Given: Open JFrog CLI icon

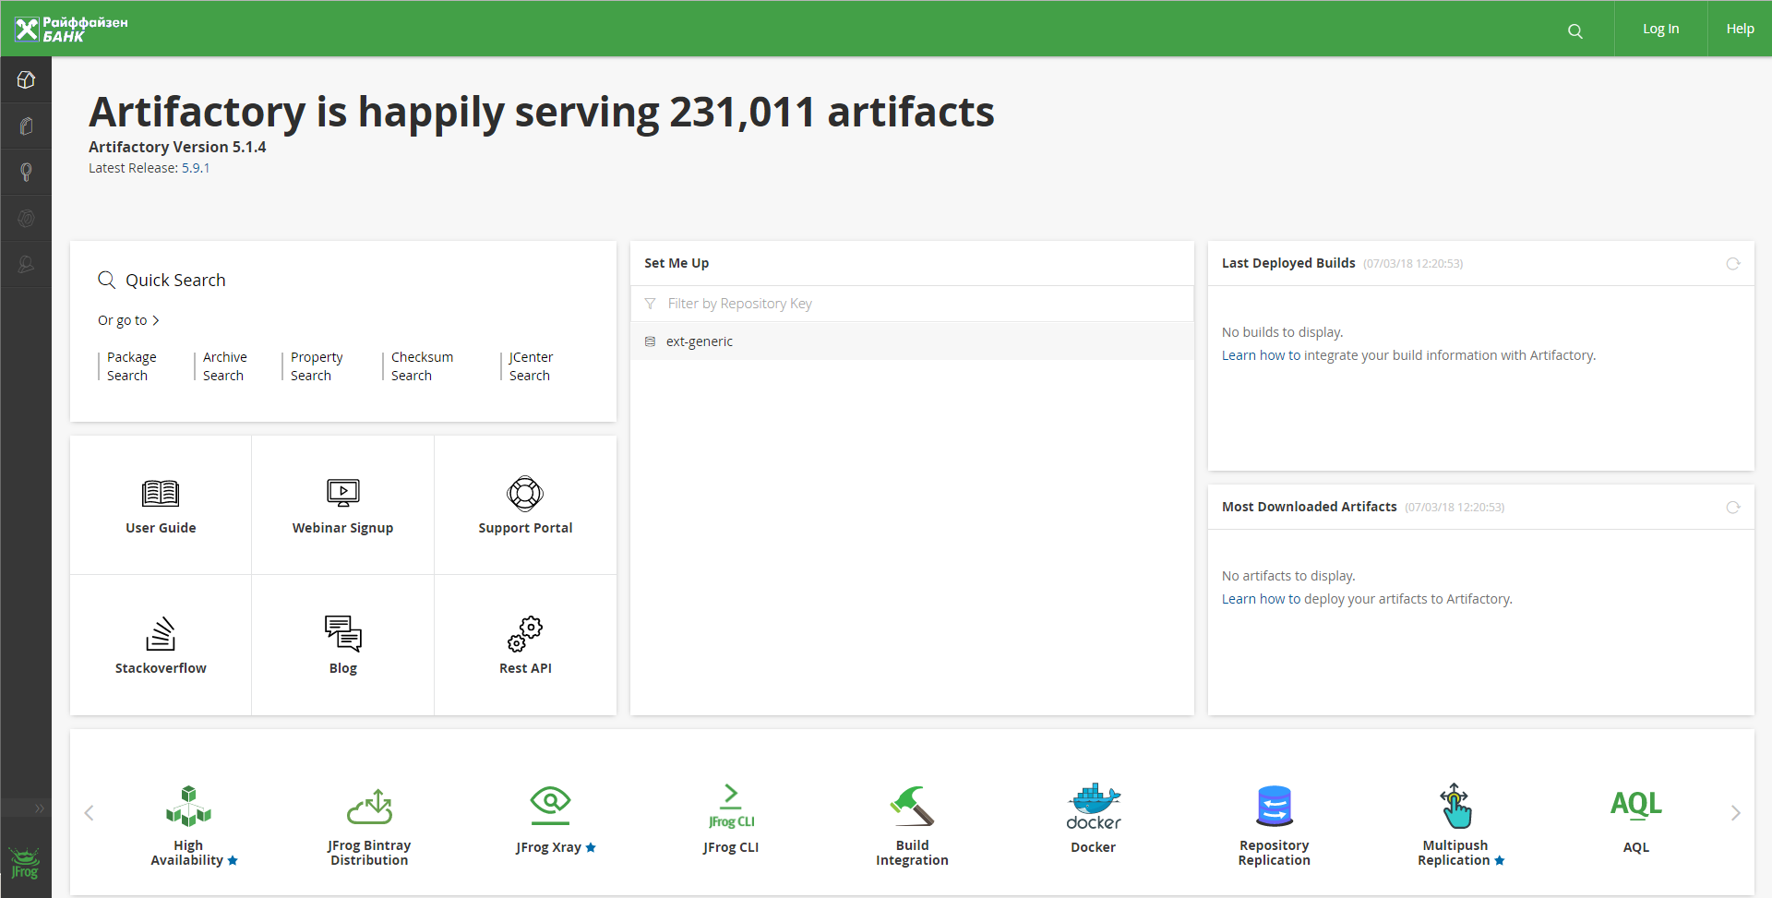Looking at the screenshot, I should click(731, 806).
